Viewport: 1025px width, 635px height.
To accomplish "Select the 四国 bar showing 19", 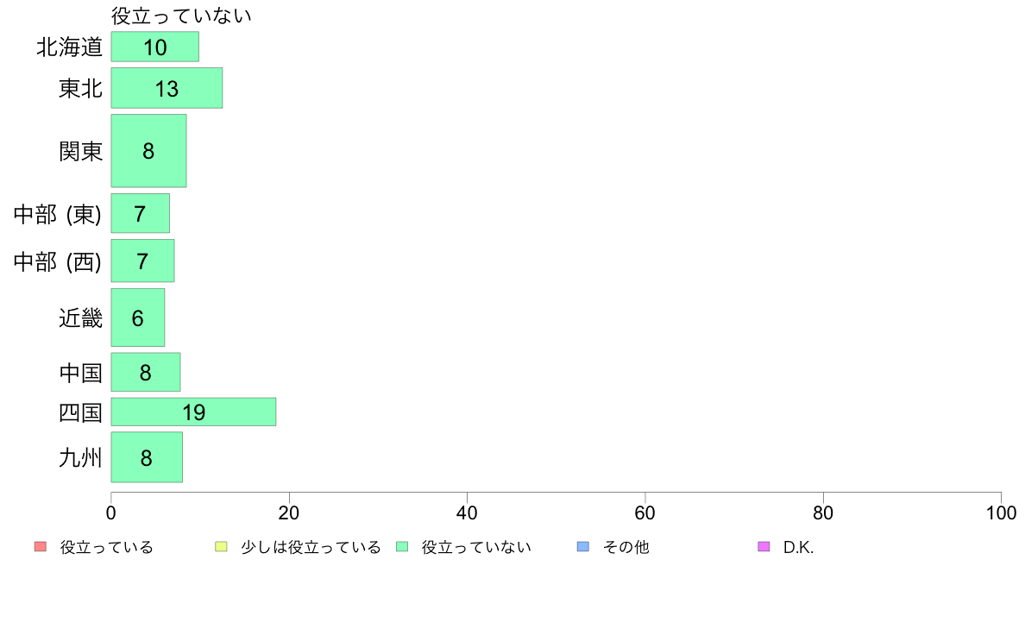I will [x=193, y=412].
